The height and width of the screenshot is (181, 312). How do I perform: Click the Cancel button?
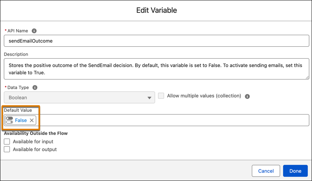[266, 171]
